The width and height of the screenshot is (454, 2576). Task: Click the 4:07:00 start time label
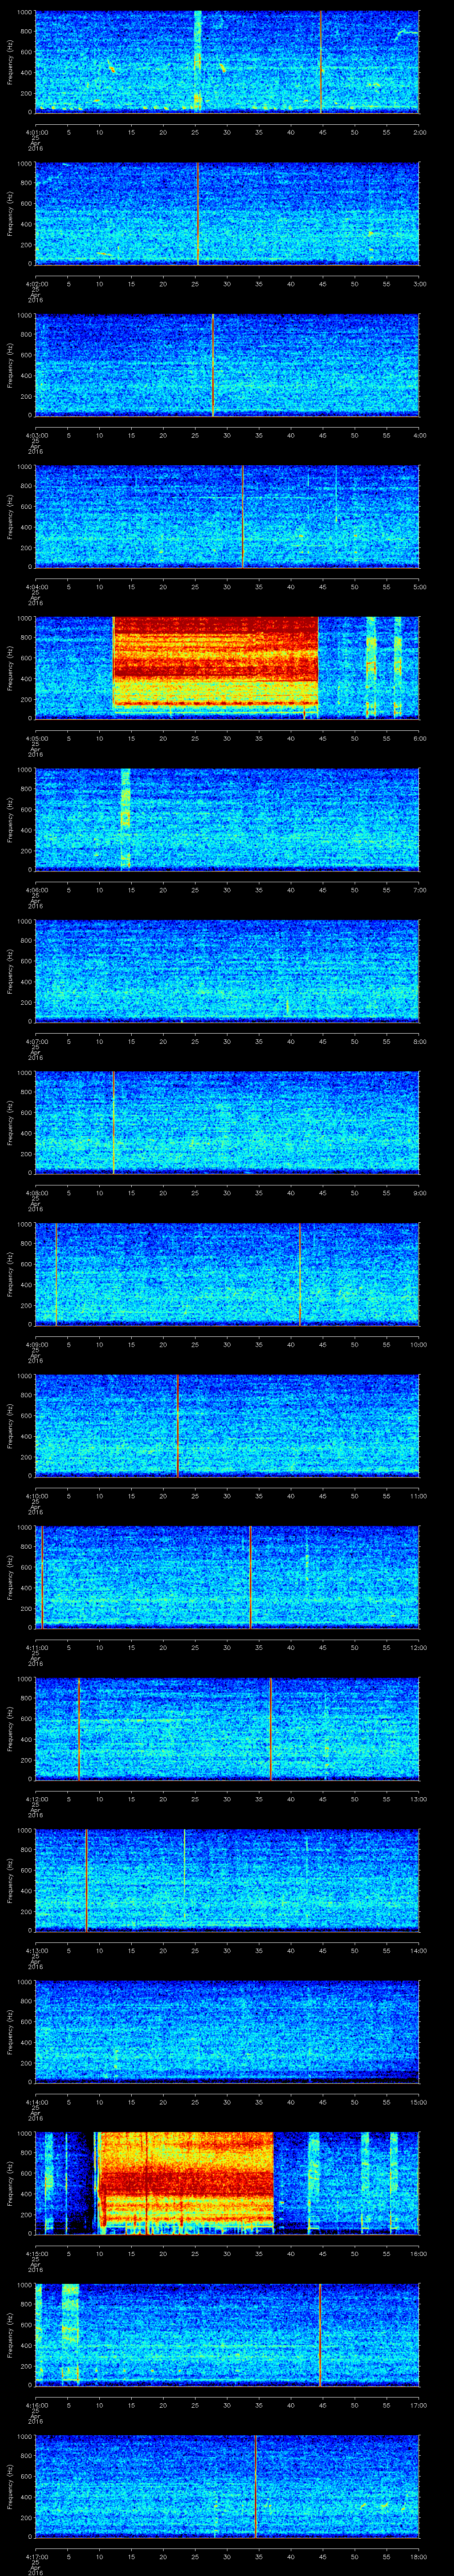(36, 1041)
